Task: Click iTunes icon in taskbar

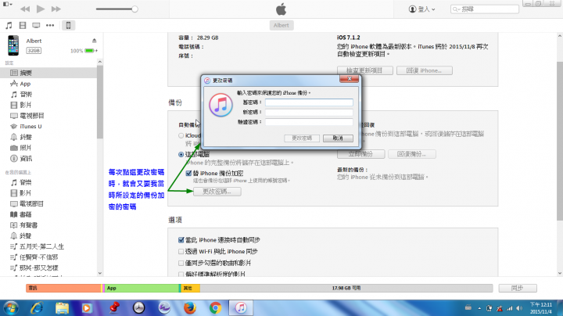Action: click(x=241, y=308)
